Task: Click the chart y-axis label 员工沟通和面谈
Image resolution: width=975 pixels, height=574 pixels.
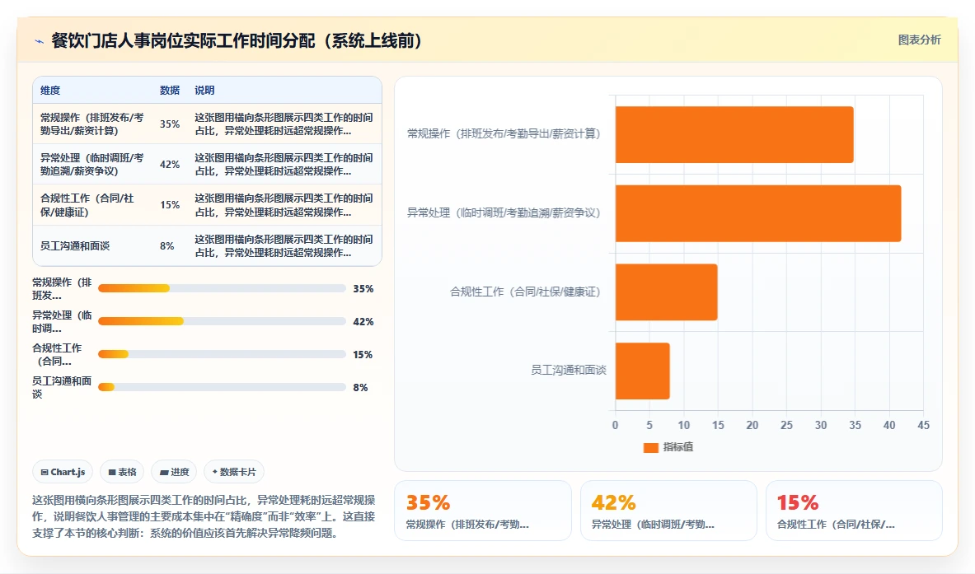Action: point(569,371)
